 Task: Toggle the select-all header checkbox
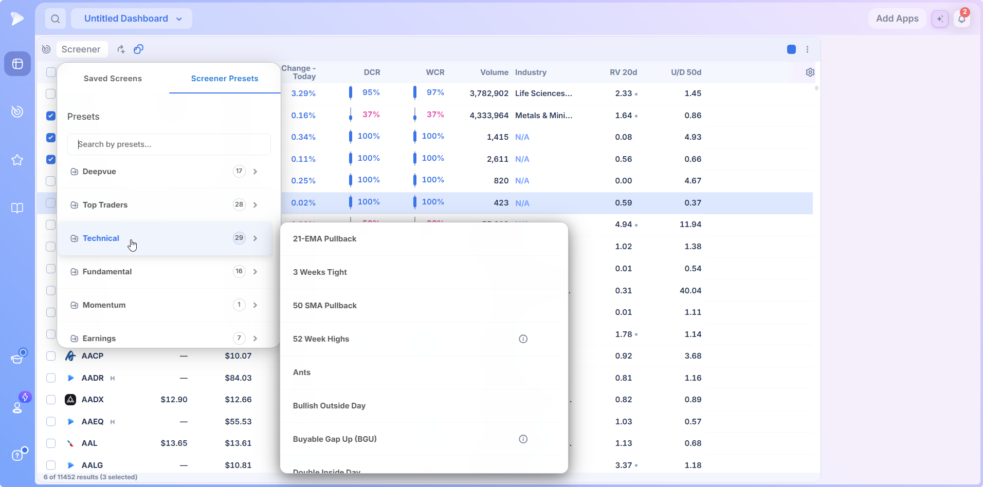click(x=51, y=72)
